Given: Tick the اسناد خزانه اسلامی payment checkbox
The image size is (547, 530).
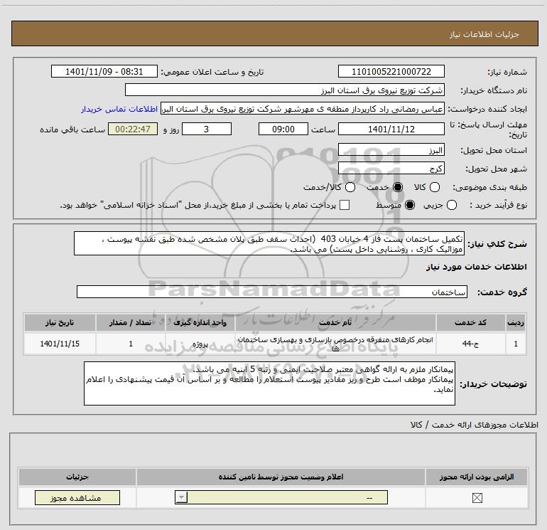Looking at the screenshot, I should [x=345, y=205].
